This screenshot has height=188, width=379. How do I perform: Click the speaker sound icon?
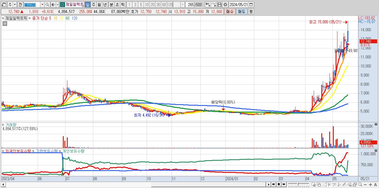53,5
